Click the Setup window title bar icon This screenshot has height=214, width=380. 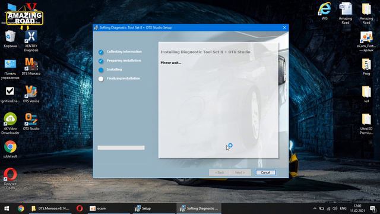pos(96,28)
